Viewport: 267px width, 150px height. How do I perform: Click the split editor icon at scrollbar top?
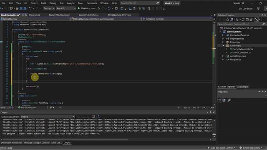[214, 19]
